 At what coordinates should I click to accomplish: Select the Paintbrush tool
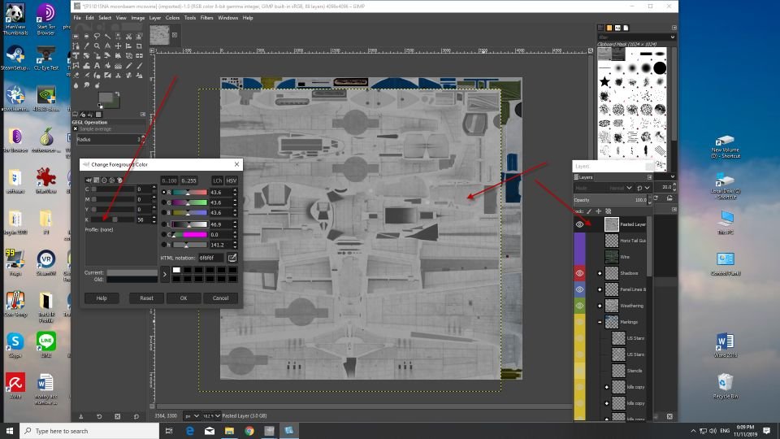(139, 66)
